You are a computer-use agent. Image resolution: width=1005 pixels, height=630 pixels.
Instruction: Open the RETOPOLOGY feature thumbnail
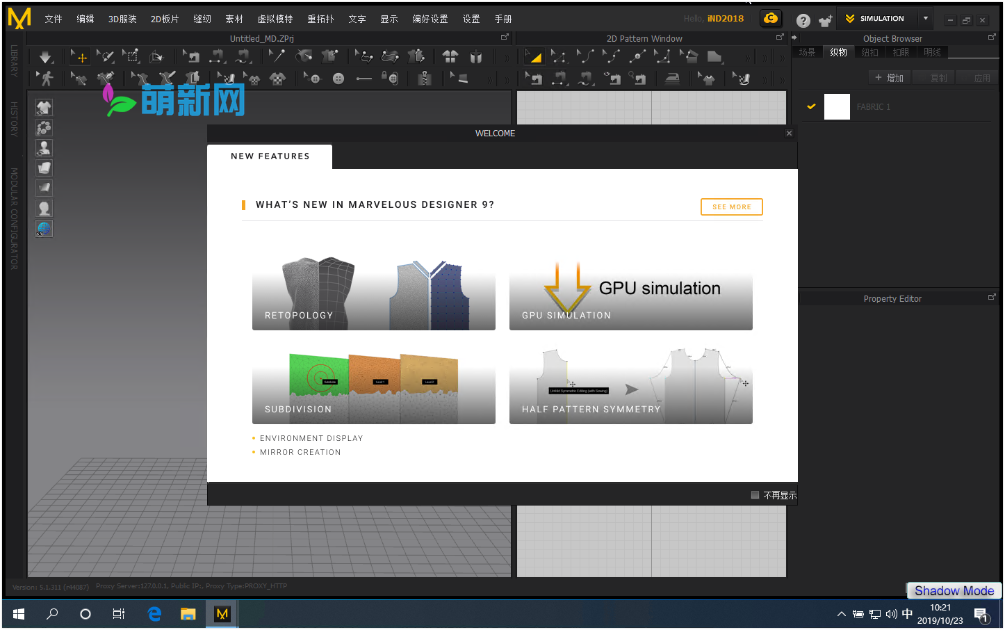pos(373,294)
